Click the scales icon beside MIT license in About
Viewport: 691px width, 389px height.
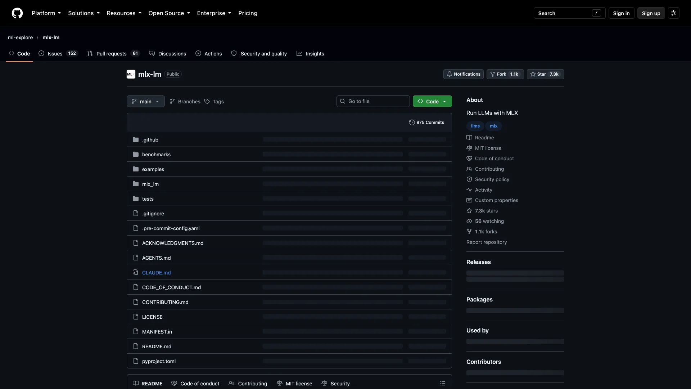point(469,148)
